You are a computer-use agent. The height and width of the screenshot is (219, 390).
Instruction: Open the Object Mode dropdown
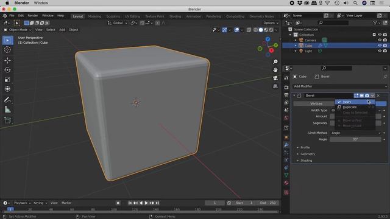click(18, 30)
